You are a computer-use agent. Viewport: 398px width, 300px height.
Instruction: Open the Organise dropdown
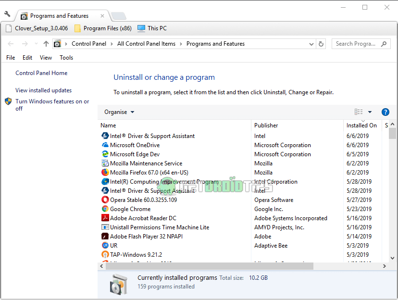click(x=119, y=112)
